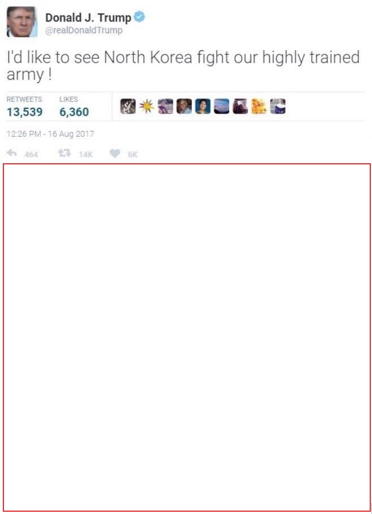Open the last liker avatar in row
Viewport: 372px width, 514px height.
coord(278,107)
